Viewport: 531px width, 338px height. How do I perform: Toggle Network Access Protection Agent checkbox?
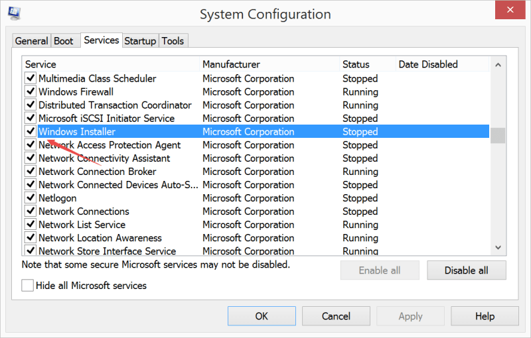click(31, 144)
